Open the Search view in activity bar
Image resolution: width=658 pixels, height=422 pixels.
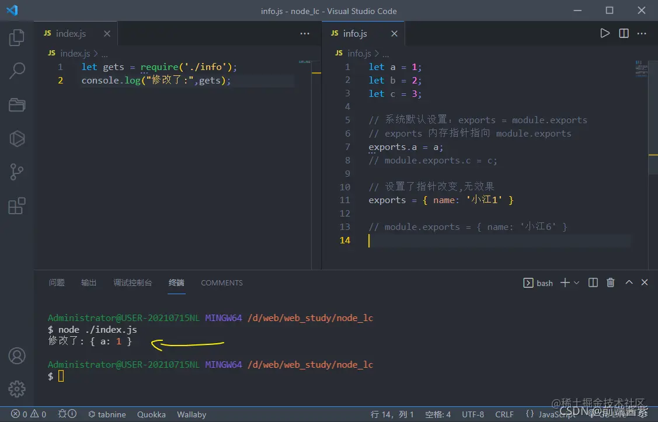tap(17, 71)
